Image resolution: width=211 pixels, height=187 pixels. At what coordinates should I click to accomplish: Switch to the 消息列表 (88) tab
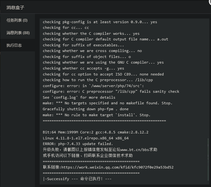[18, 33]
